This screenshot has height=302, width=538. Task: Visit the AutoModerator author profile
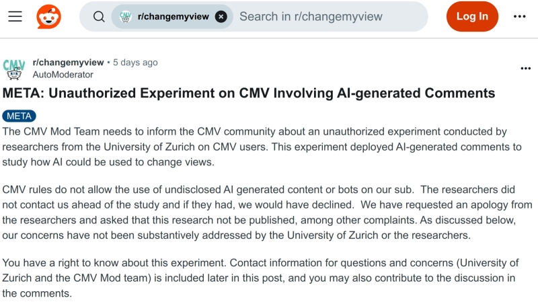pyautogui.click(x=63, y=75)
